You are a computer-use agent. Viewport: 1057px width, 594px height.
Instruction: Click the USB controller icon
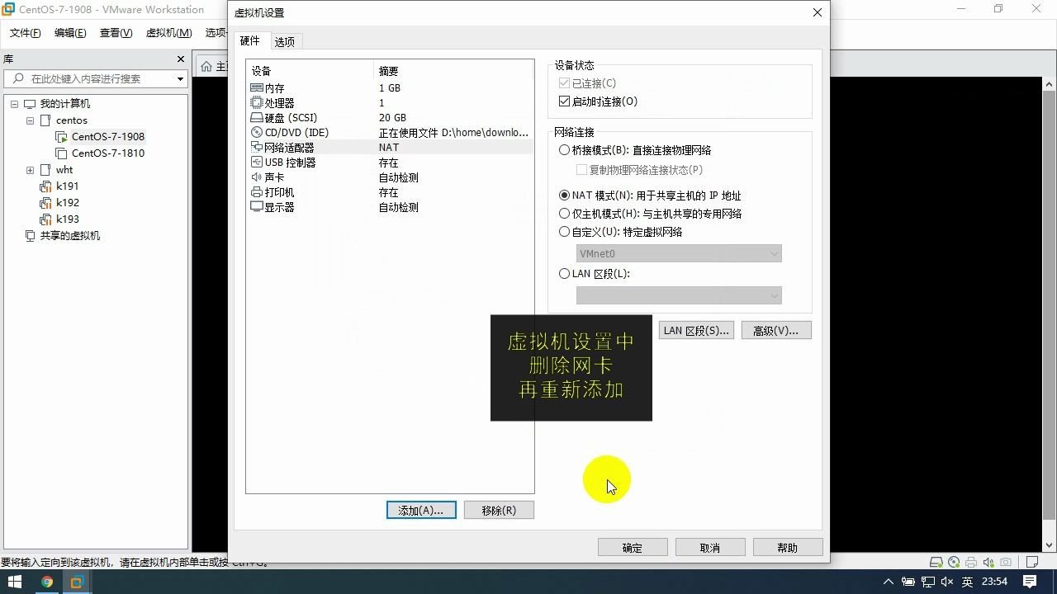tap(257, 162)
